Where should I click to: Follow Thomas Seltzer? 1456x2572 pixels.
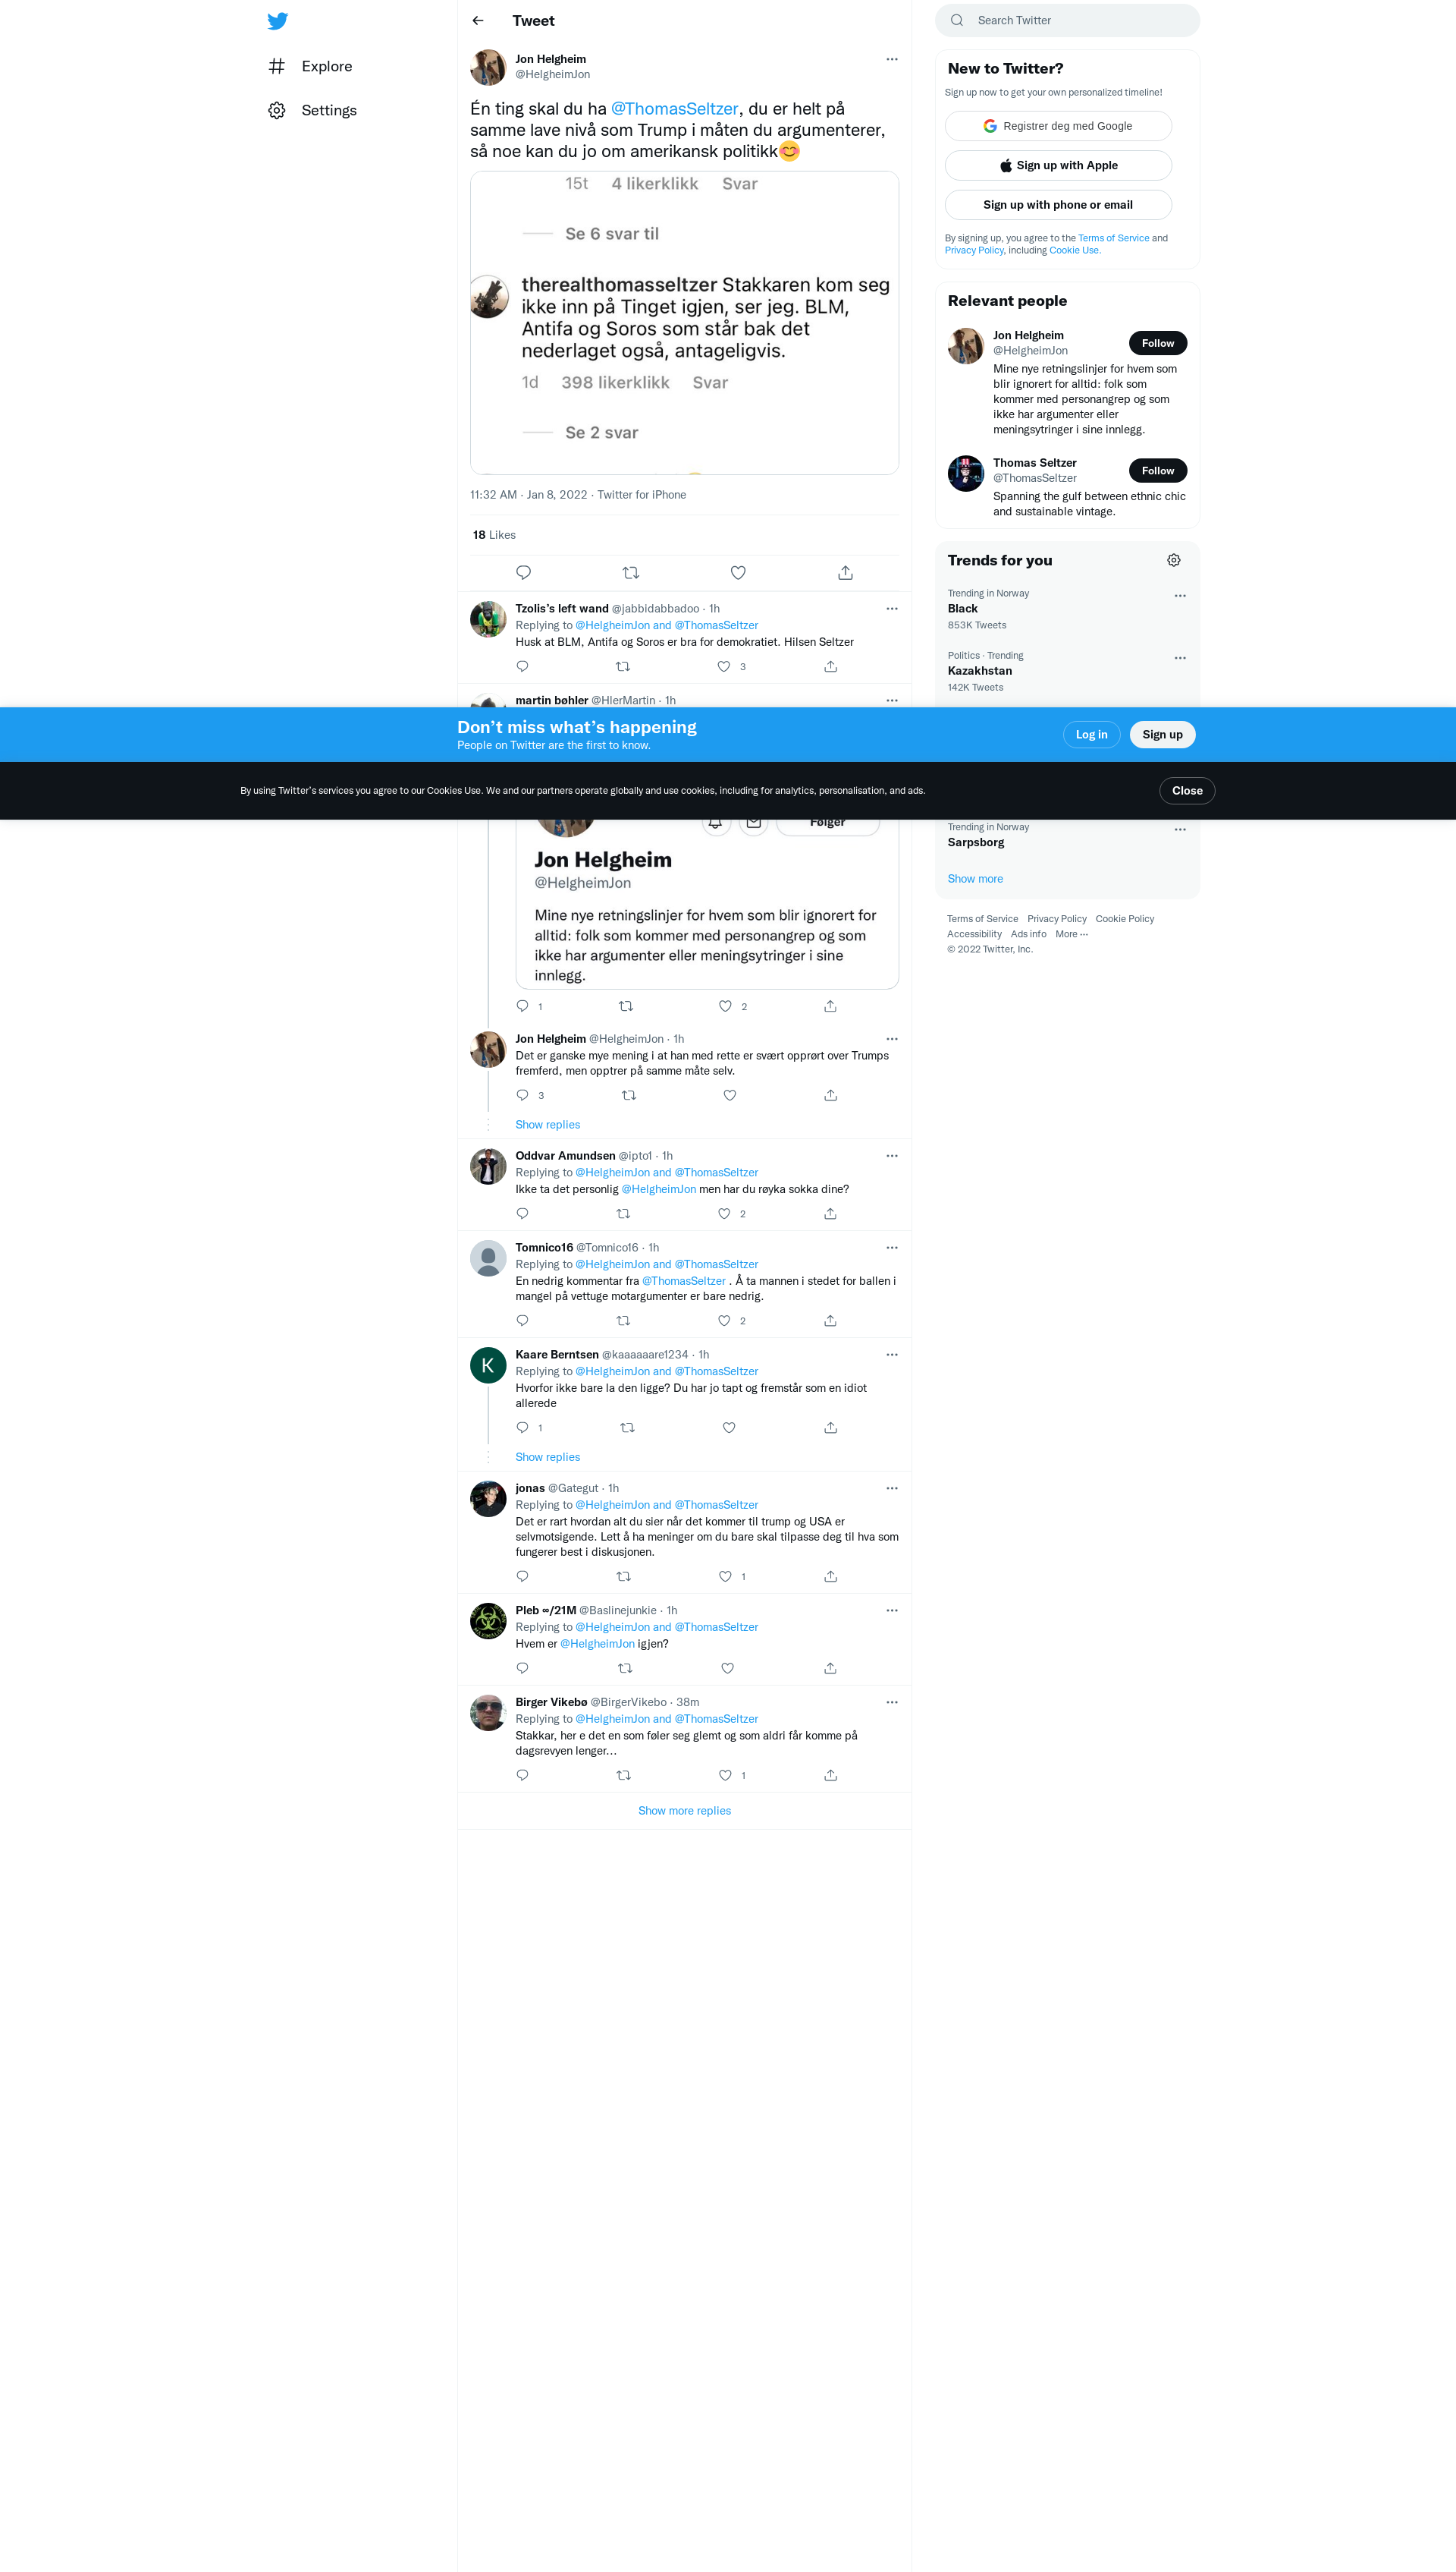(x=1157, y=471)
